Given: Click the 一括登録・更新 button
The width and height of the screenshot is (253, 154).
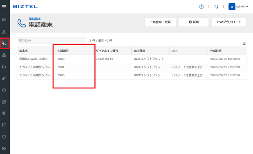Looking at the screenshot, I should pos(160,22).
